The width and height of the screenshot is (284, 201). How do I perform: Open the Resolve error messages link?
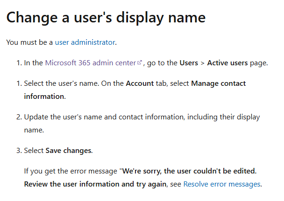tap(222, 184)
